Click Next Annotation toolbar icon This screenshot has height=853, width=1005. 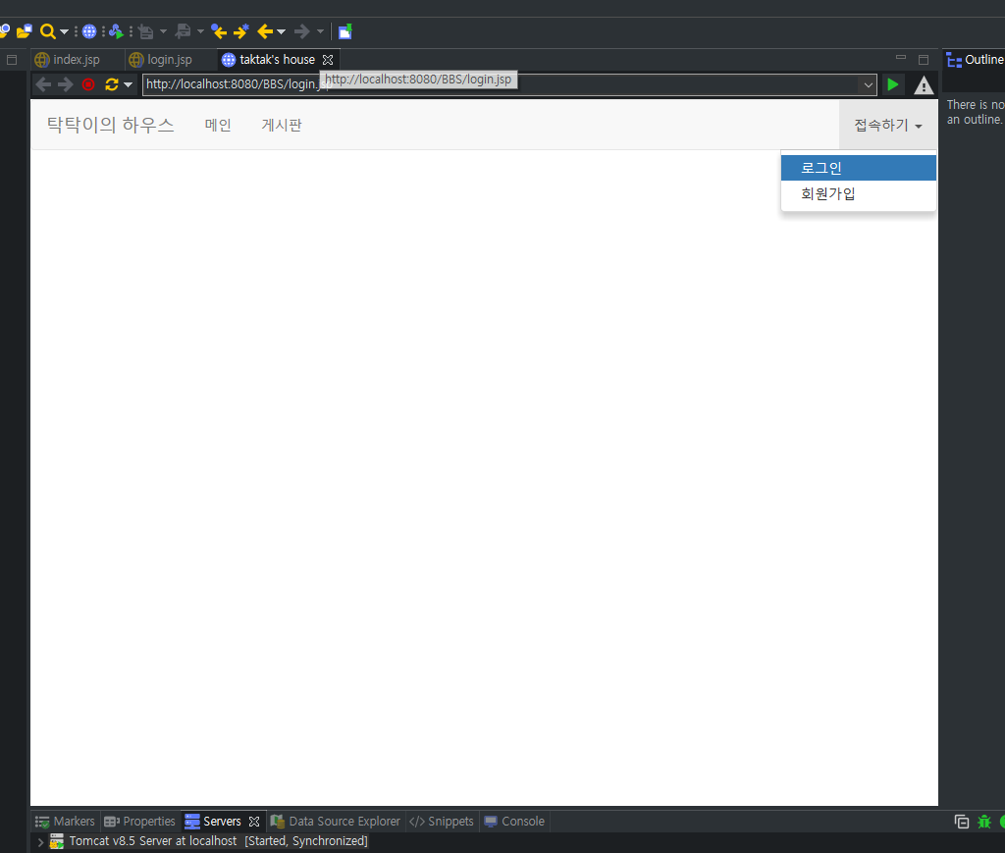click(x=146, y=31)
